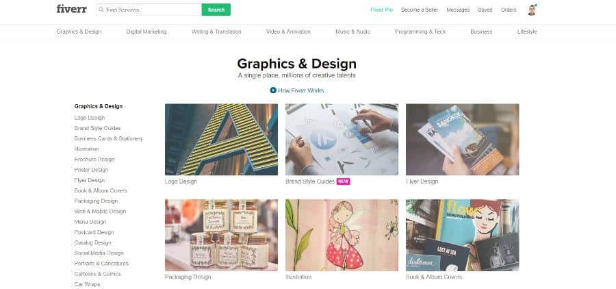The image size is (616, 289).
Task: Open the Packaging Design jars thumbnail
Action: (221, 235)
